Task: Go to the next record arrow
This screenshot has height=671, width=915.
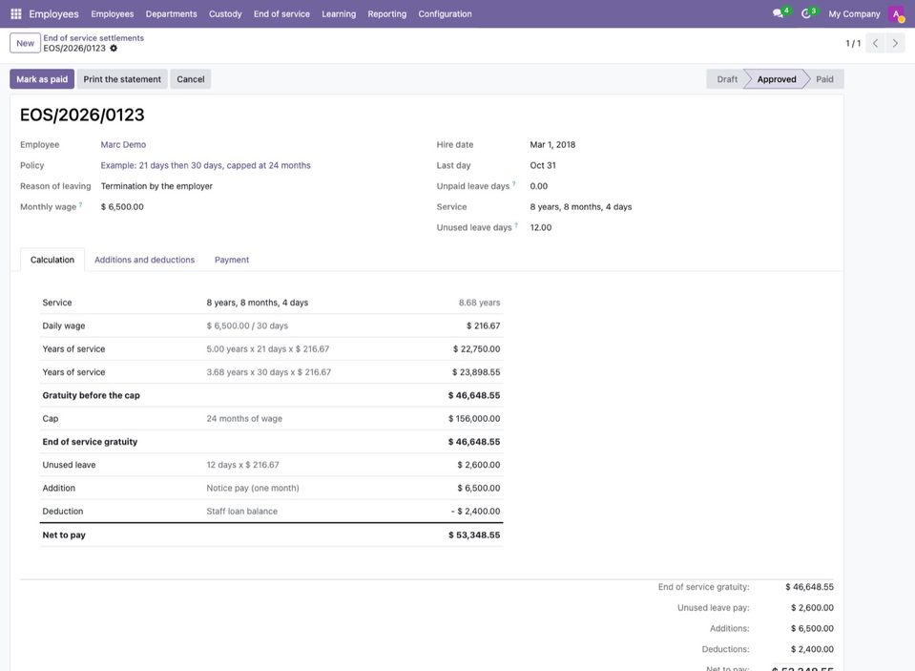Action: [x=895, y=43]
